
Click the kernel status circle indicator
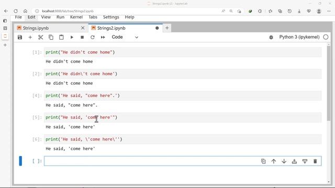[326, 37]
